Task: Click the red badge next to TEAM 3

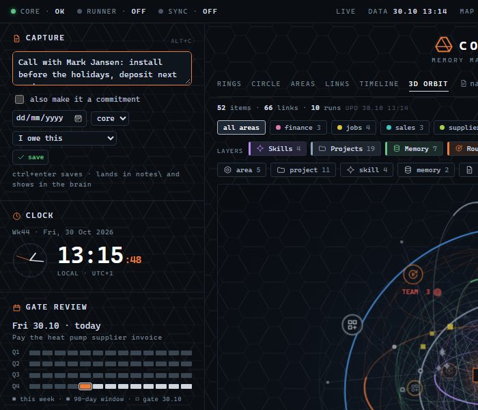Action: click(438, 292)
